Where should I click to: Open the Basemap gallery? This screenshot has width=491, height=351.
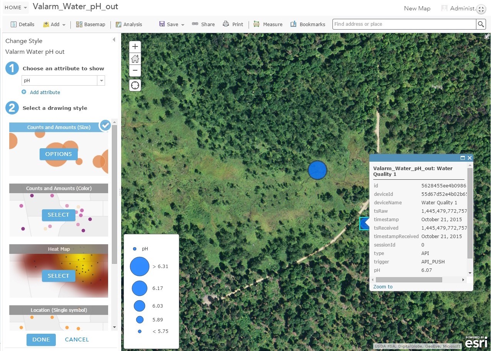(90, 24)
